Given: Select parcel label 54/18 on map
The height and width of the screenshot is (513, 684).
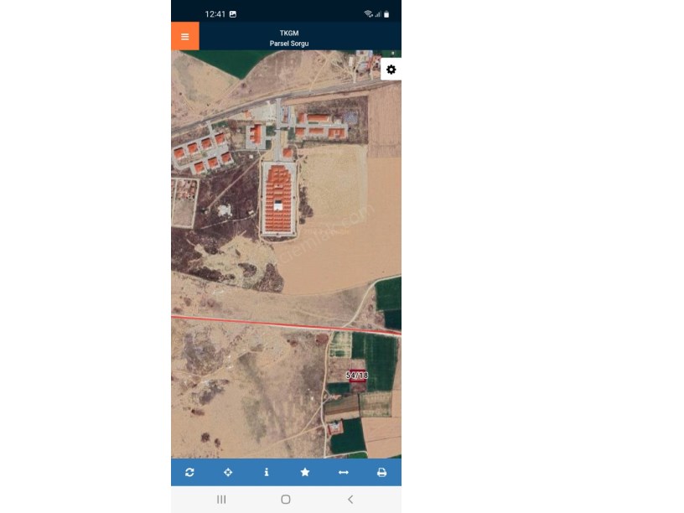Looking at the screenshot, I should [357, 376].
